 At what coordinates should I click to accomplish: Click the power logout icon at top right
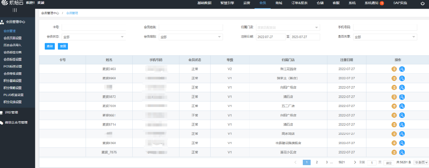coord(423,3)
